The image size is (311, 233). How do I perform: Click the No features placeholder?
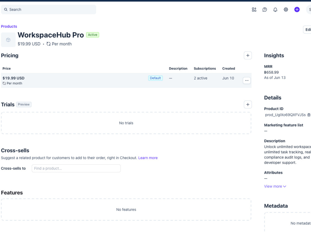tap(126, 210)
